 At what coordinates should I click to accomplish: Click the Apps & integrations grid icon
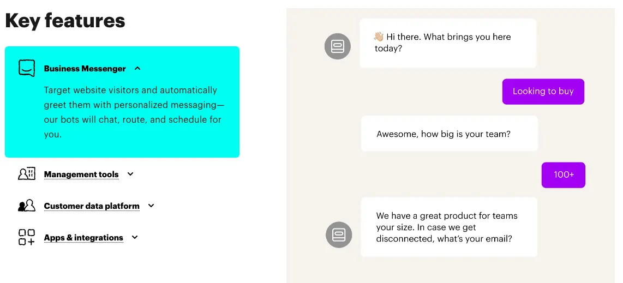coord(27,237)
